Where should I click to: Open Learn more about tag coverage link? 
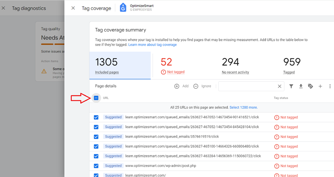(x=152, y=45)
